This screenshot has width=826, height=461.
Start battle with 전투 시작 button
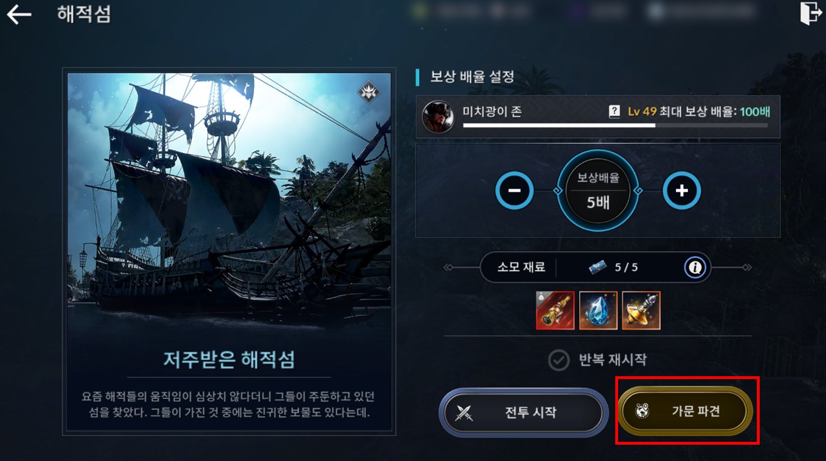click(x=524, y=412)
